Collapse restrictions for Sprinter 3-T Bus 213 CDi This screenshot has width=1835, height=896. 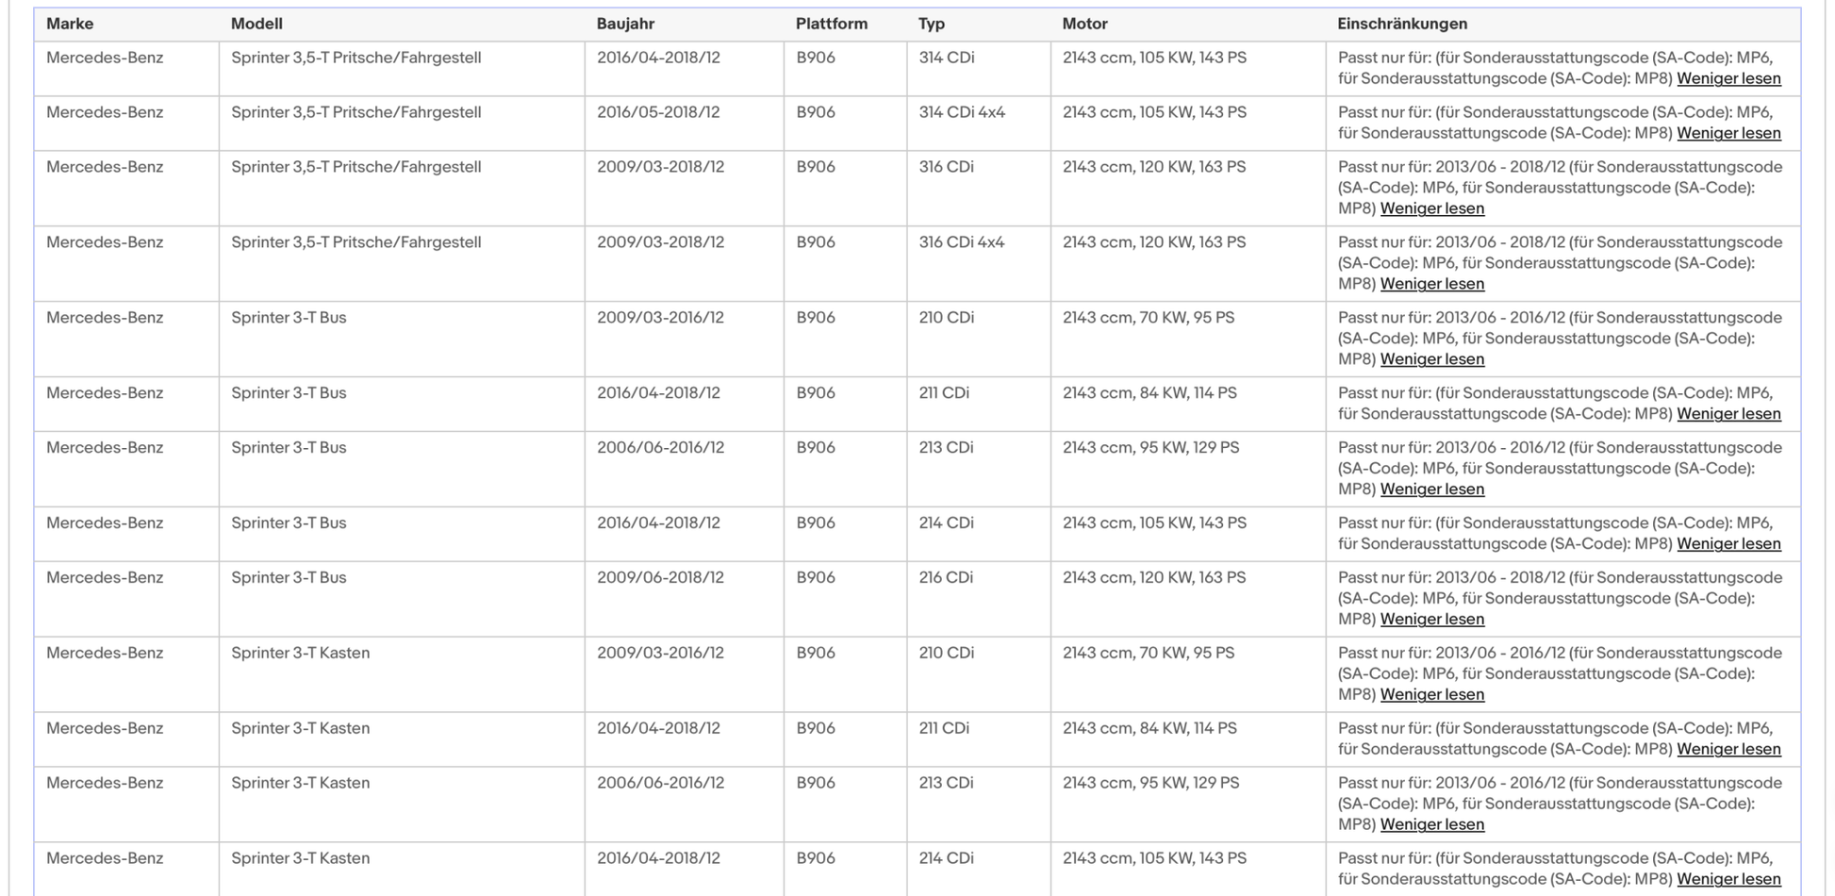click(1431, 490)
